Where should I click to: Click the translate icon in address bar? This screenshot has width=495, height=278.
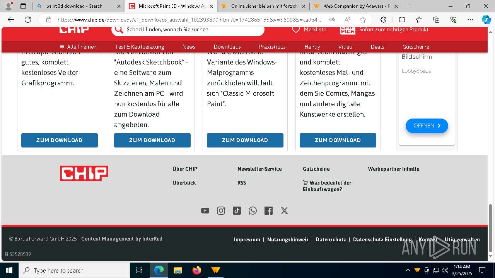pos(332,20)
